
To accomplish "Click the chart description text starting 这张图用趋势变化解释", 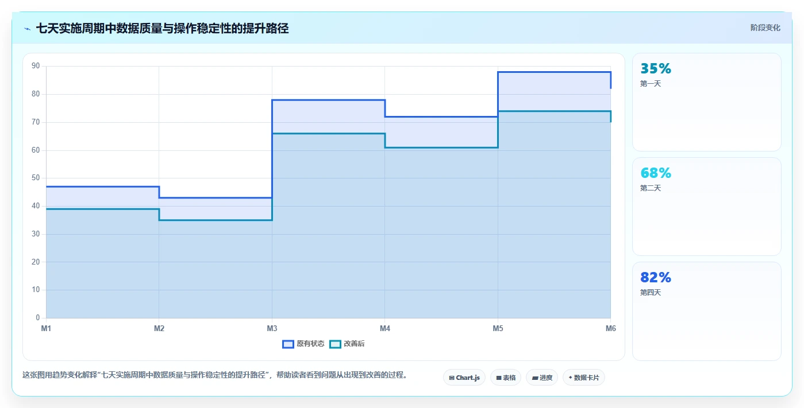I will pyautogui.click(x=216, y=375).
